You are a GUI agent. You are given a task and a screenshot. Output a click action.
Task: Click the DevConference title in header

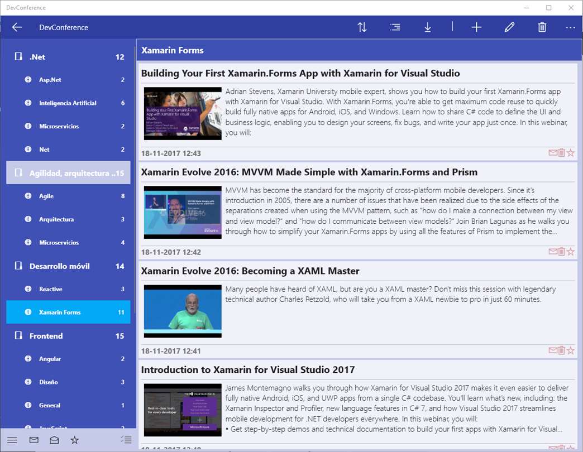(64, 27)
